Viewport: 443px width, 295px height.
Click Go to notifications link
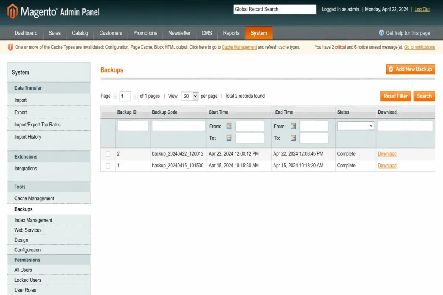(419, 47)
